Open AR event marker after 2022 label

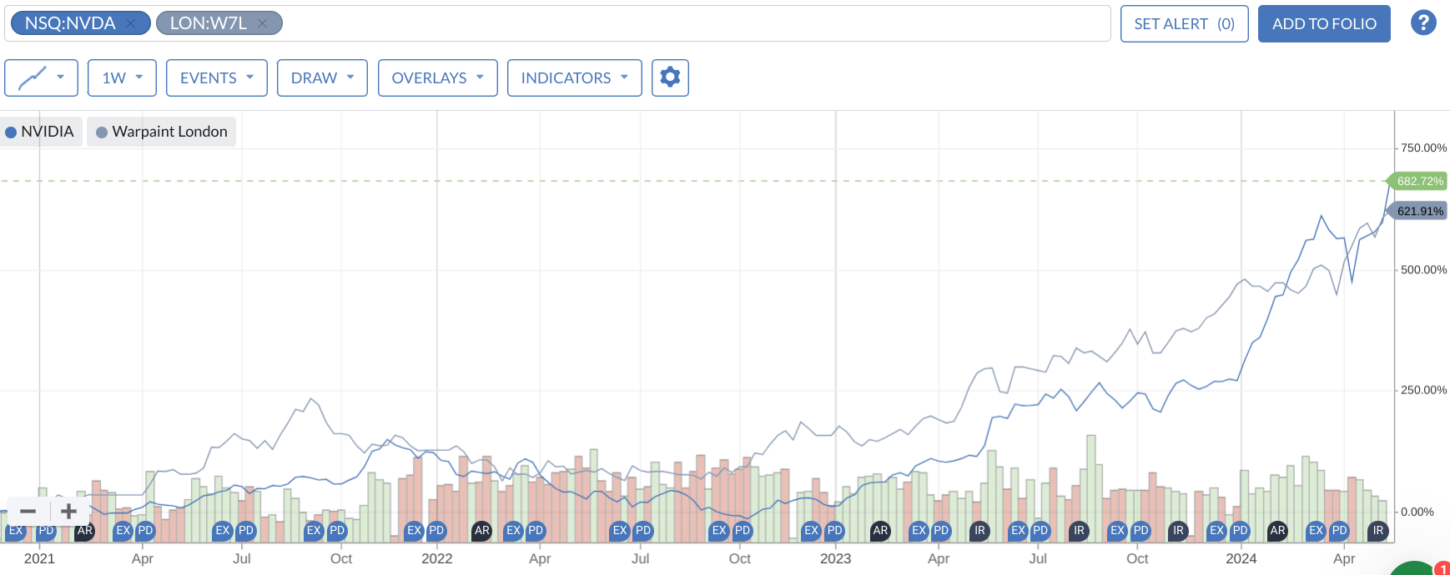(x=482, y=530)
